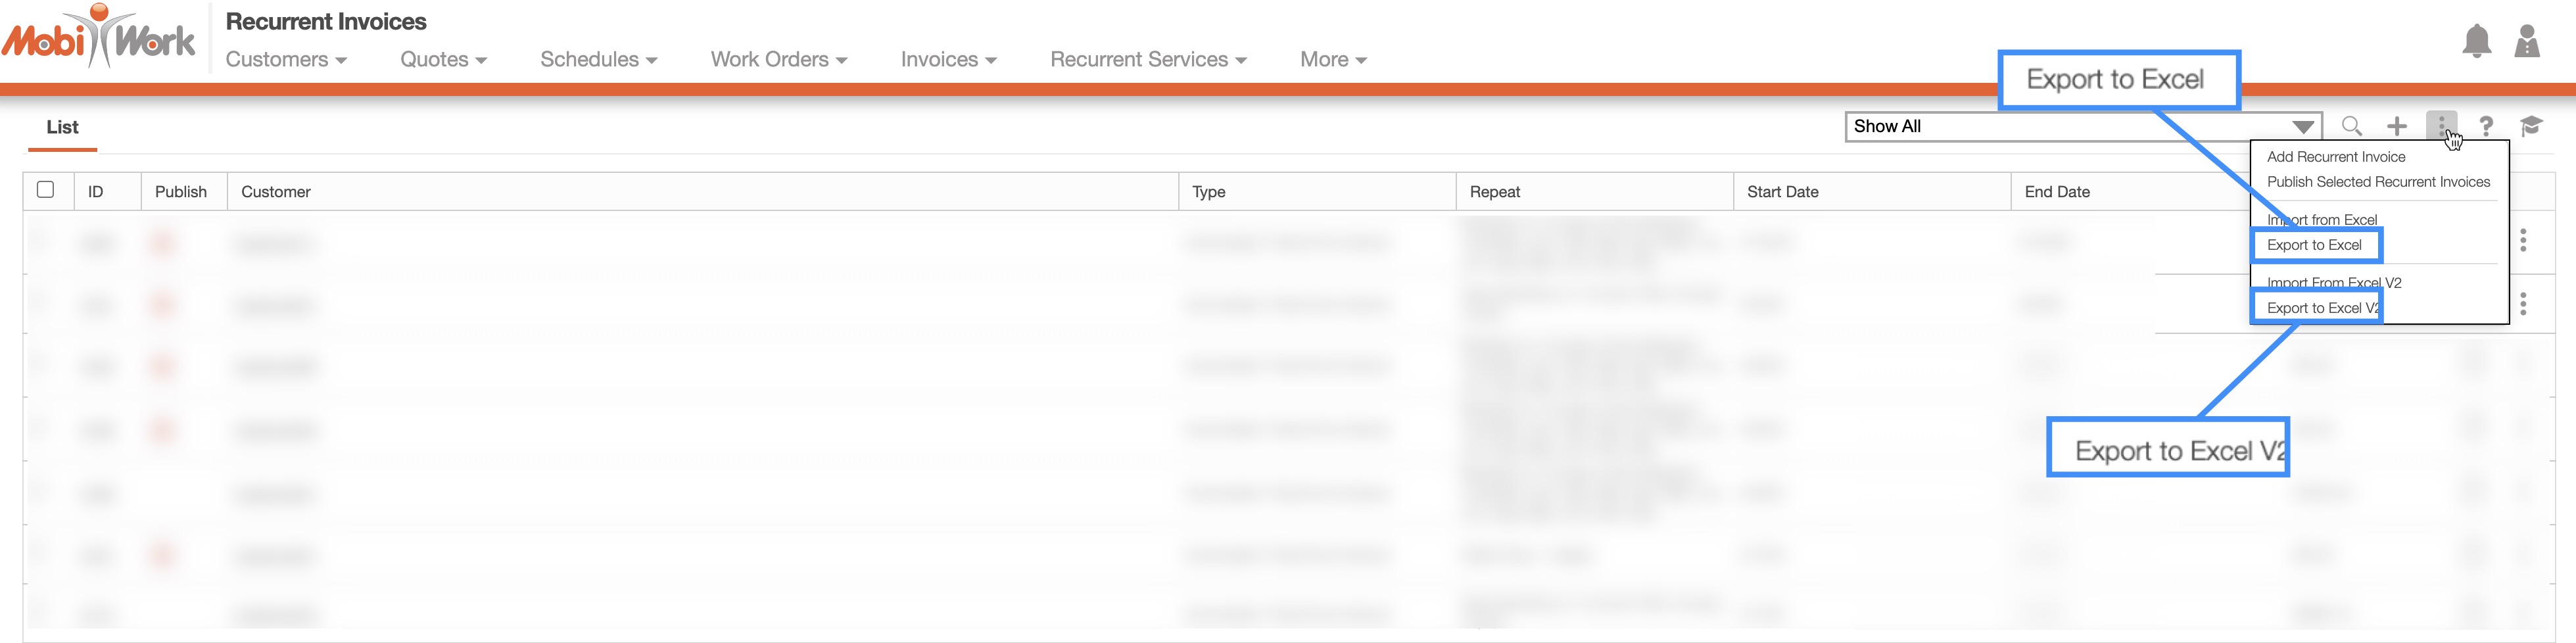Click the MobiWork logo

click(98, 38)
